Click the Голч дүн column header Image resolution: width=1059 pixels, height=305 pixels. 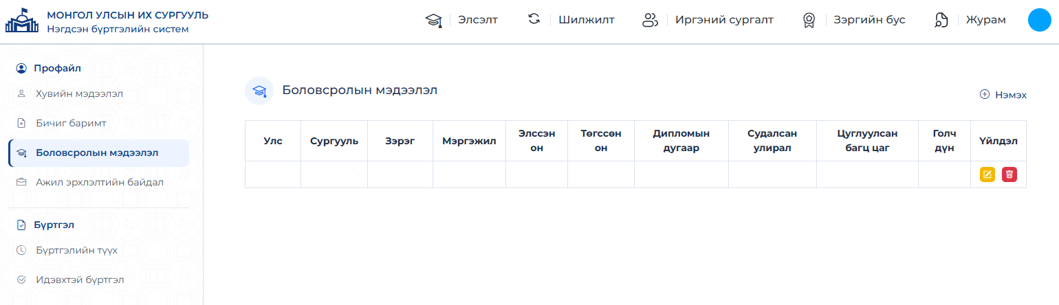coord(944,141)
